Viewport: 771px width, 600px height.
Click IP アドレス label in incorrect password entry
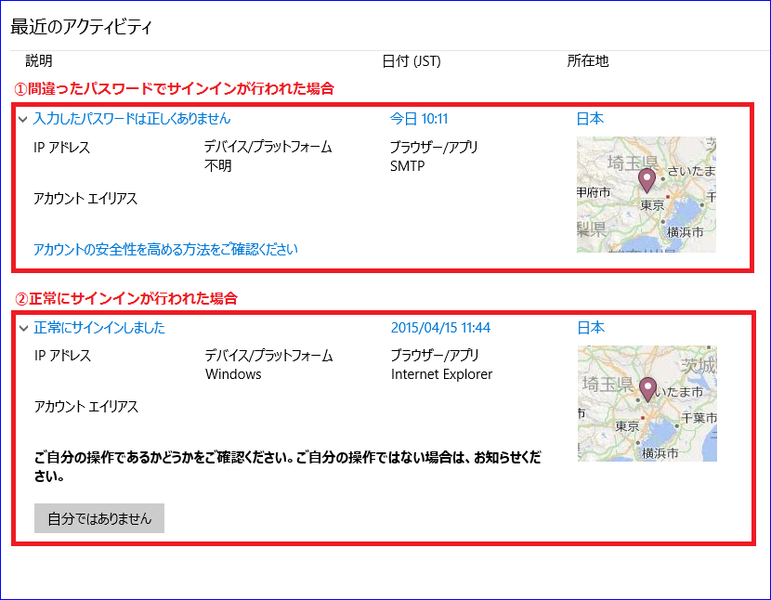click(x=61, y=147)
